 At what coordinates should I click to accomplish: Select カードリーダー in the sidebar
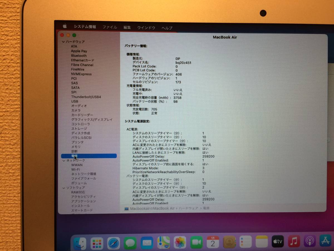82,115
